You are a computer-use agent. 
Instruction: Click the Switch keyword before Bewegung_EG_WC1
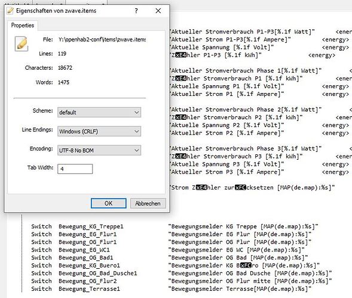[x=41, y=250]
